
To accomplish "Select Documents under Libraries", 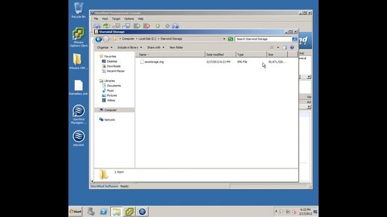I will (x=111, y=86).
